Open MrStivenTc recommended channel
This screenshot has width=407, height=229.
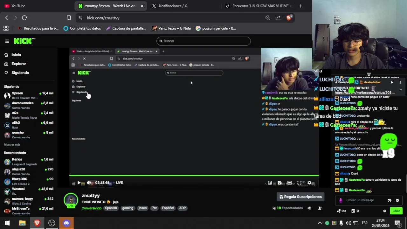click(x=29, y=211)
